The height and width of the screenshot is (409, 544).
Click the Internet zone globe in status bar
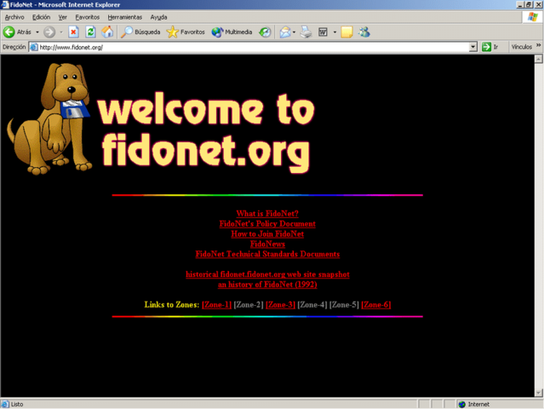pos(461,404)
